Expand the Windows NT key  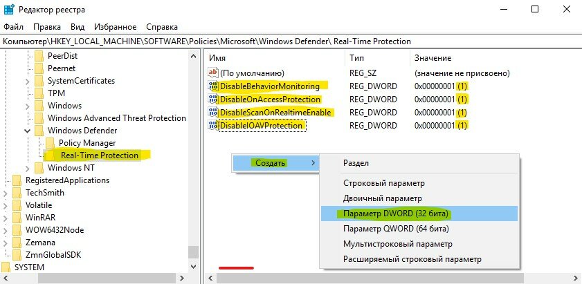tap(28, 168)
